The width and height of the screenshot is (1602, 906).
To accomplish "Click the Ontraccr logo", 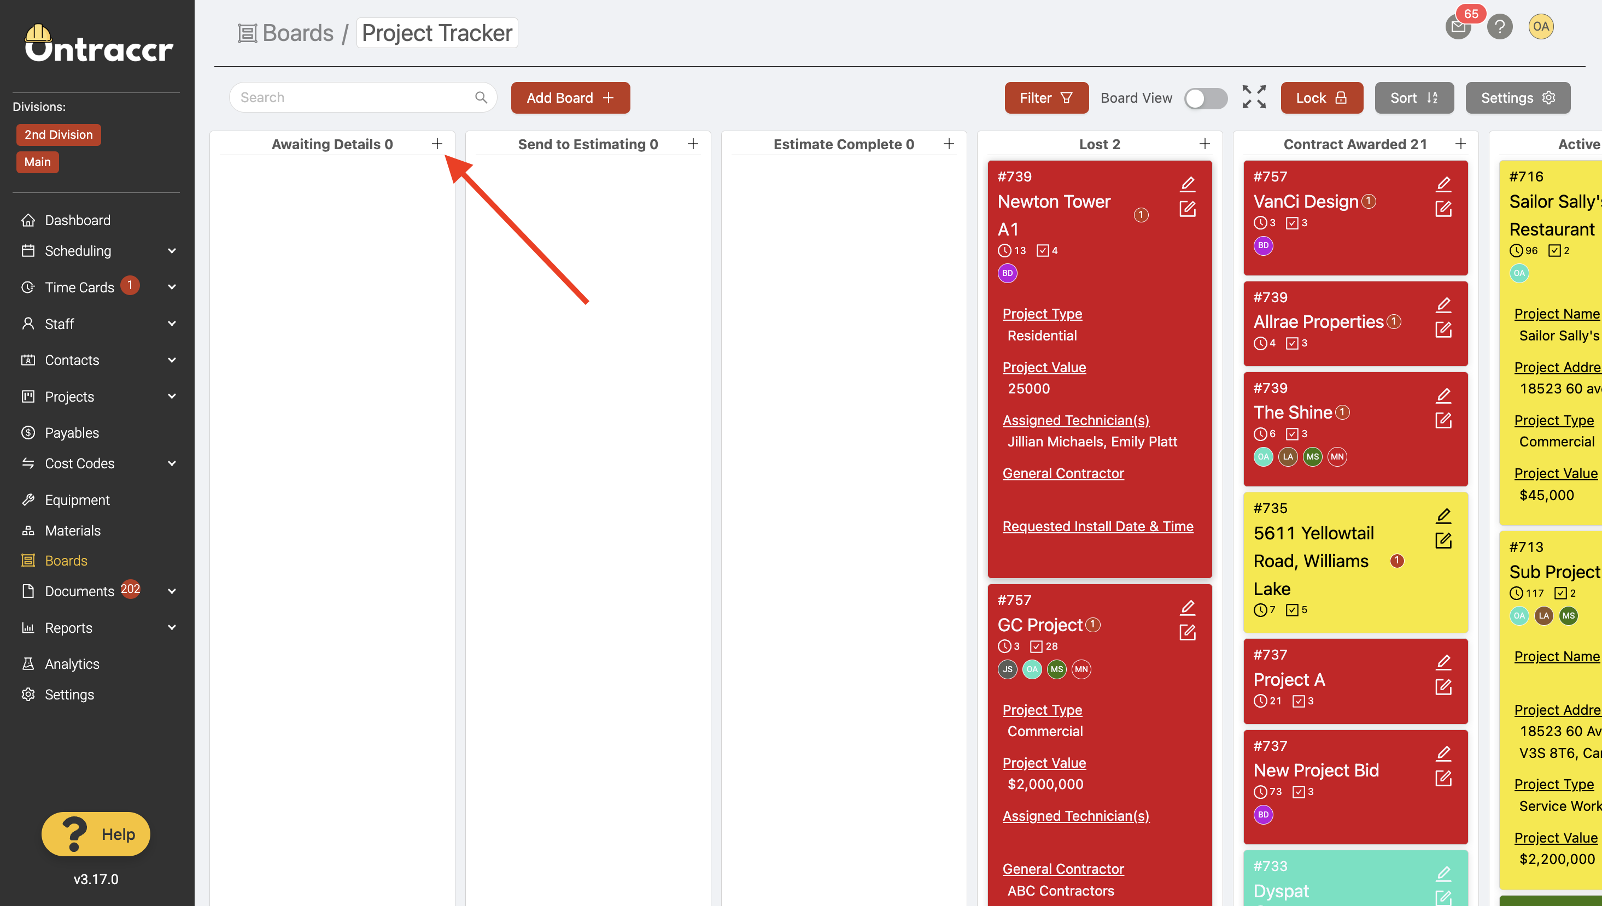I will click(x=98, y=45).
